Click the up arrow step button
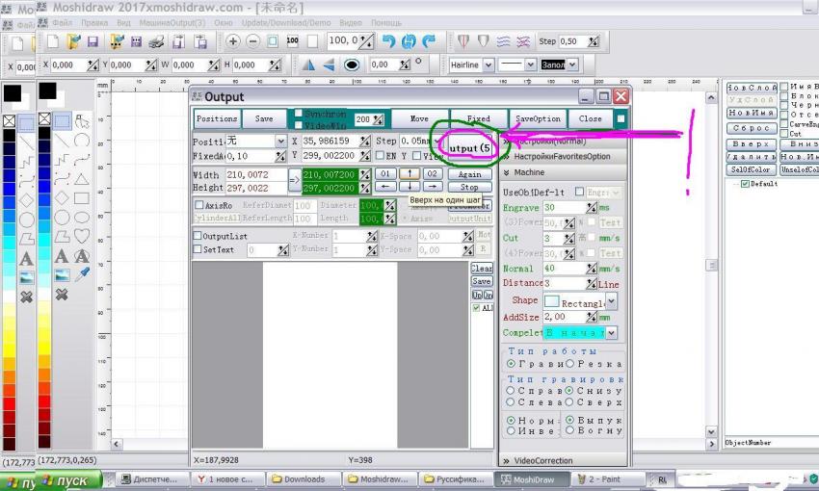819x491 pixels. pyautogui.click(x=409, y=174)
